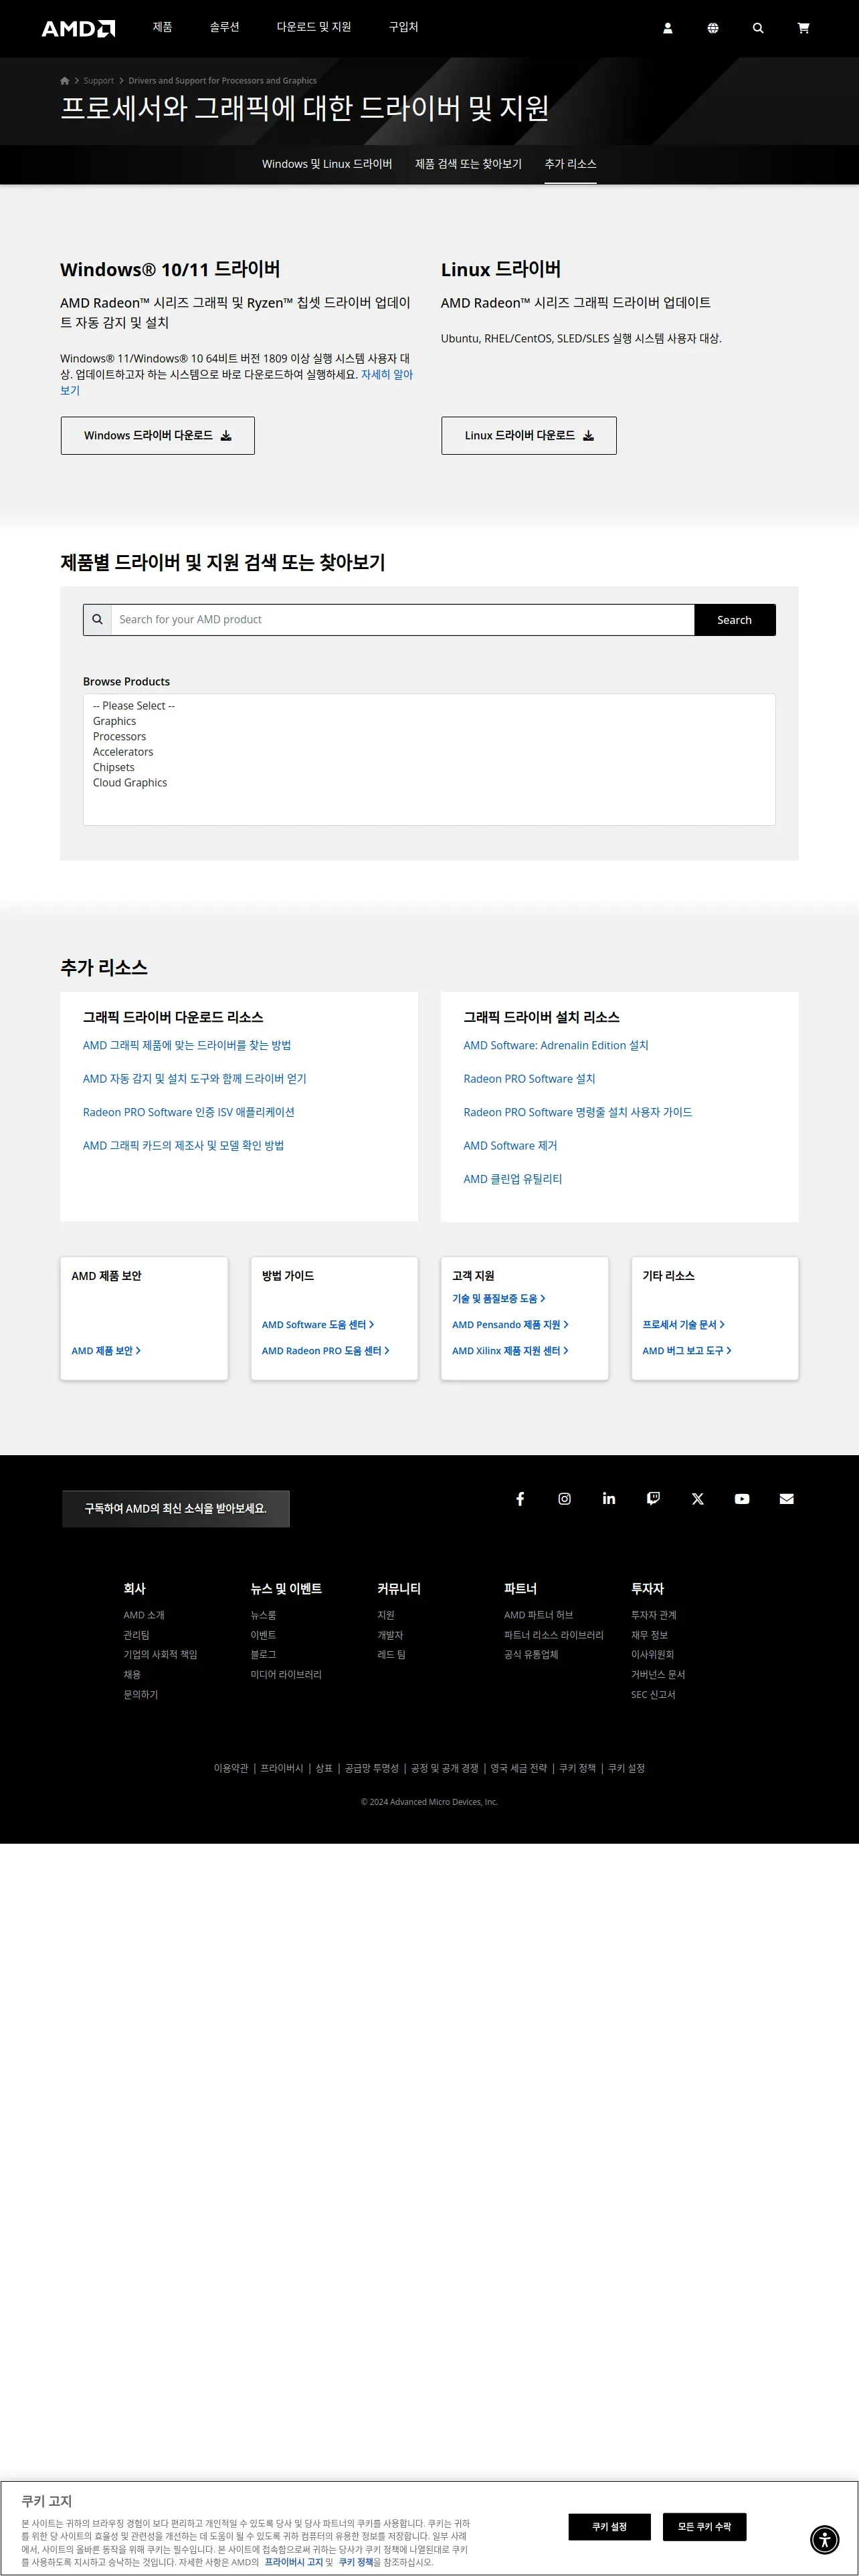Image resolution: width=859 pixels, height=2576 pixels.
Task: Open the accessibility widget icon
Action: click(x=824, y=2539)
